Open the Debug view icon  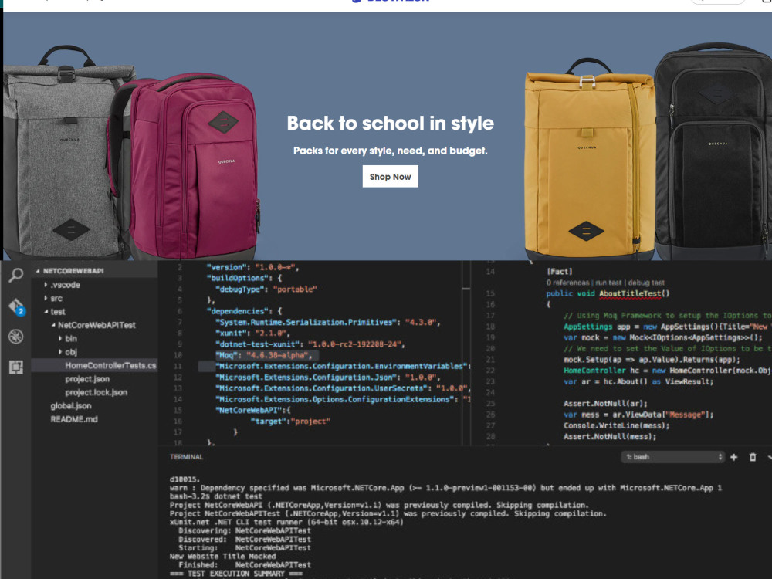coord(15,337)
